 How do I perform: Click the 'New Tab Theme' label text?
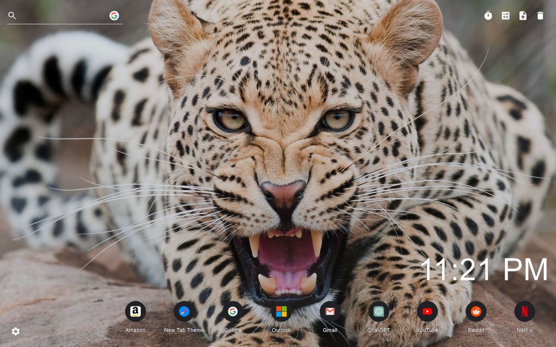[x=184, y=330]
